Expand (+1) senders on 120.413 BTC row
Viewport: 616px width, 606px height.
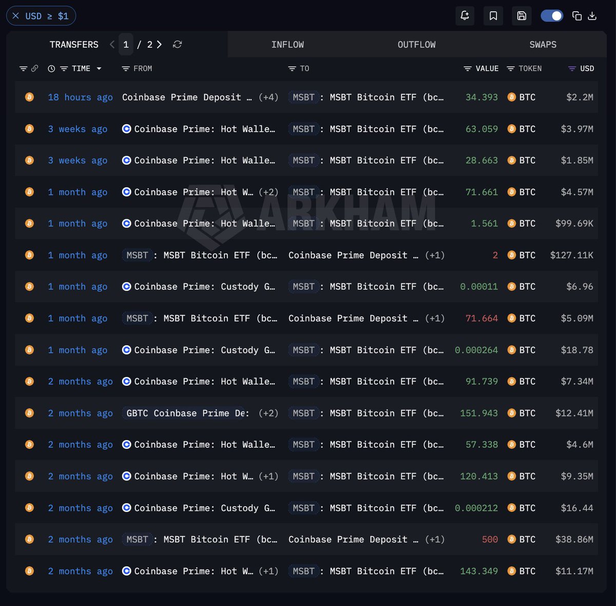tap(268, 477)
